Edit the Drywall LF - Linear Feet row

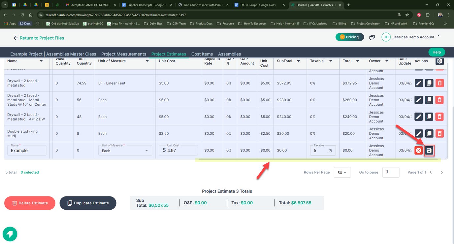pos(419,83)
